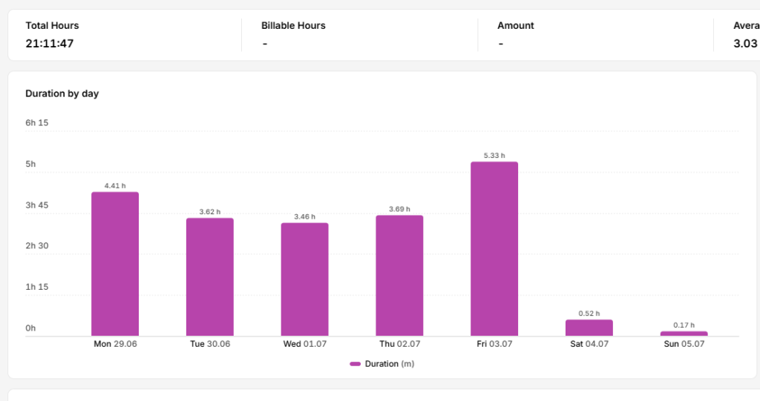Click the Mon 29.06 axis label
Viewport: 760px width, 401px height.
(x=115, y=344)
